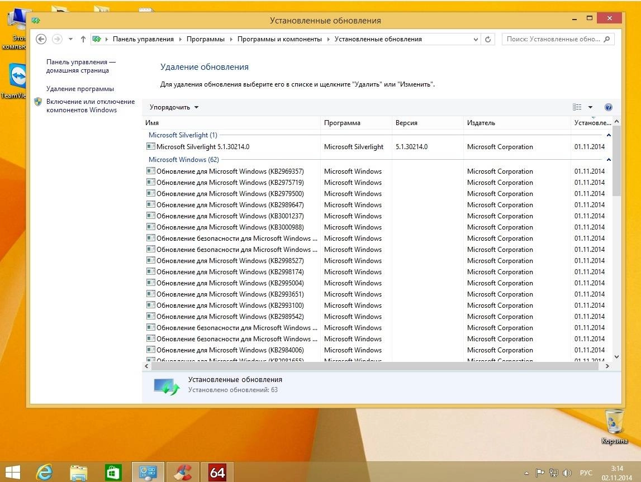
Task: Sort by Версия column header
Action: point(428,122)
